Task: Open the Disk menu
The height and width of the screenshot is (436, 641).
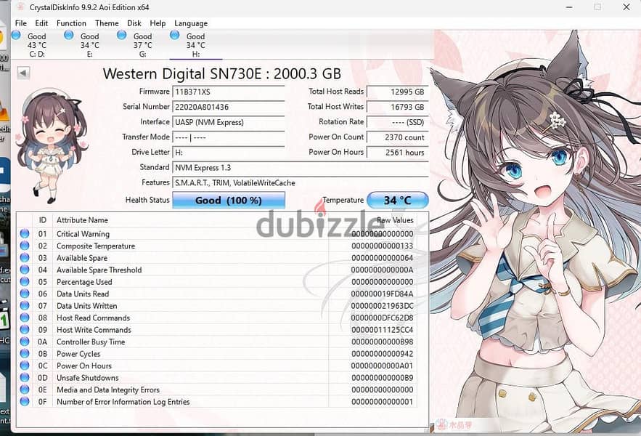Action: pyautogui.click(x=134, y=23)
